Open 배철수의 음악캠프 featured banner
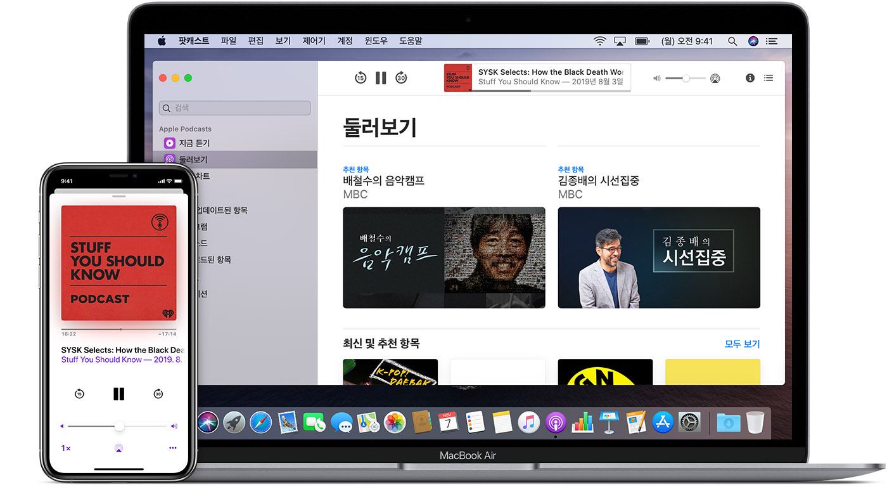The image size is (887, 487). coord(443,257)
